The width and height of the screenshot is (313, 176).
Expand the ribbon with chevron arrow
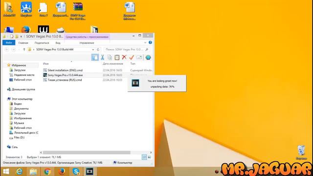point(145,43)
